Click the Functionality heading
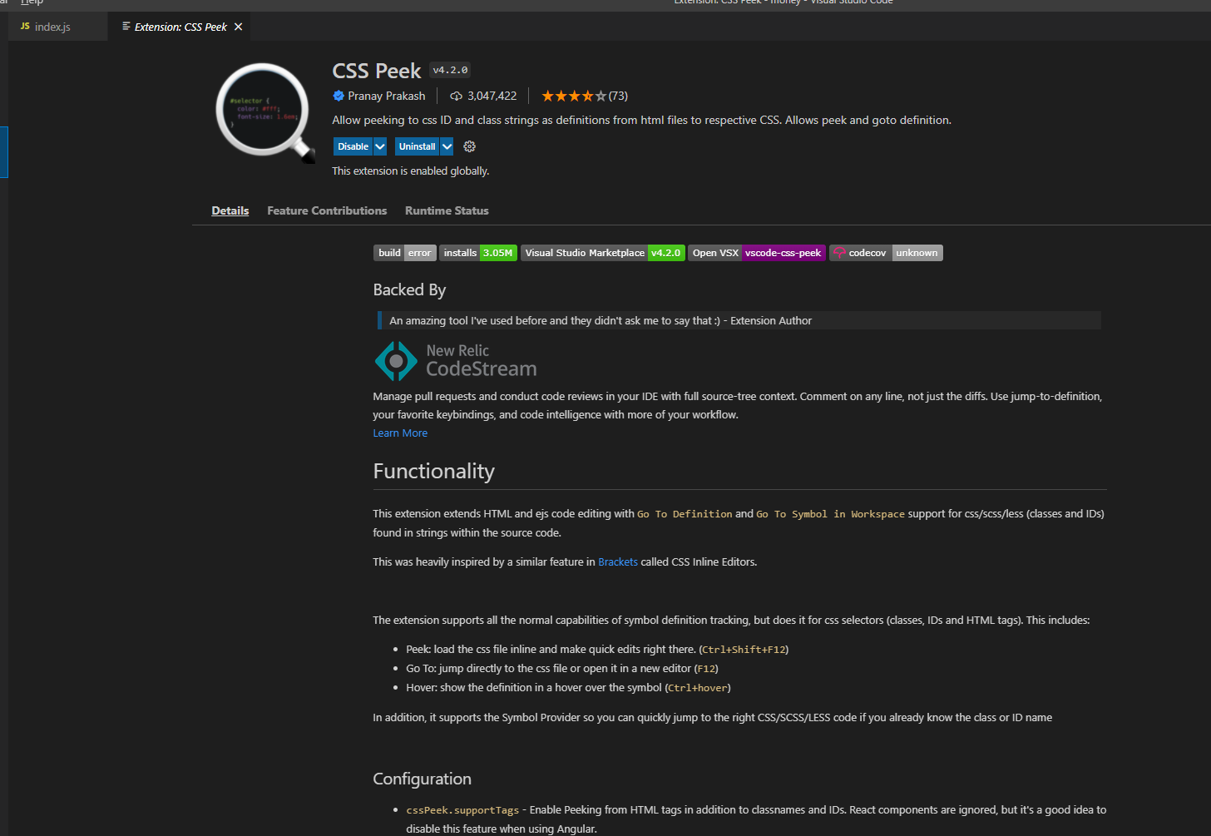 (433, 471)
